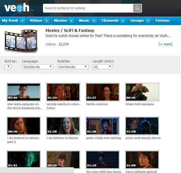Click the Veoh logo
Viewport: 181px width, 174px height.
pyautogui.click(x=17, y=8)
